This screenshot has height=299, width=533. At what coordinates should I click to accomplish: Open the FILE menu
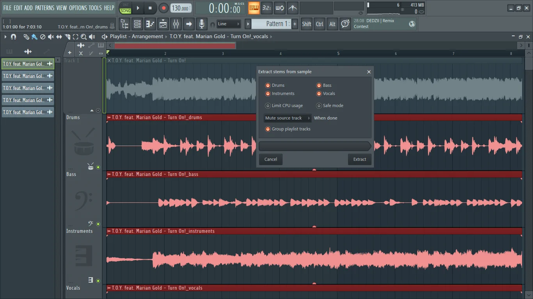7,8
